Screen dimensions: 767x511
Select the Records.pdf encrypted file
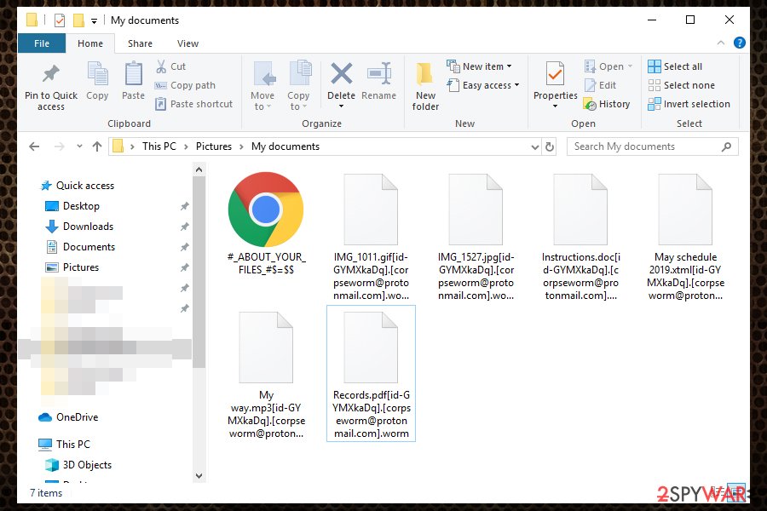pyautogui.click(x=371, y=374)
